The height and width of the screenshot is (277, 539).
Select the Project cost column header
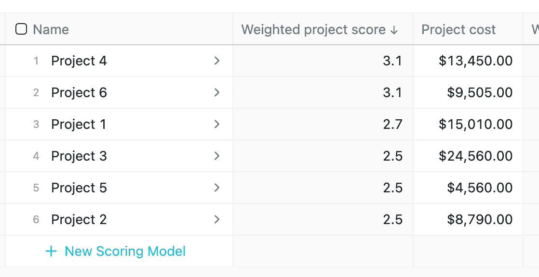tap(458, 29)
